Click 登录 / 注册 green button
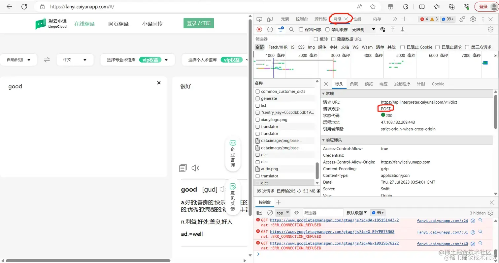 point(199,23)
